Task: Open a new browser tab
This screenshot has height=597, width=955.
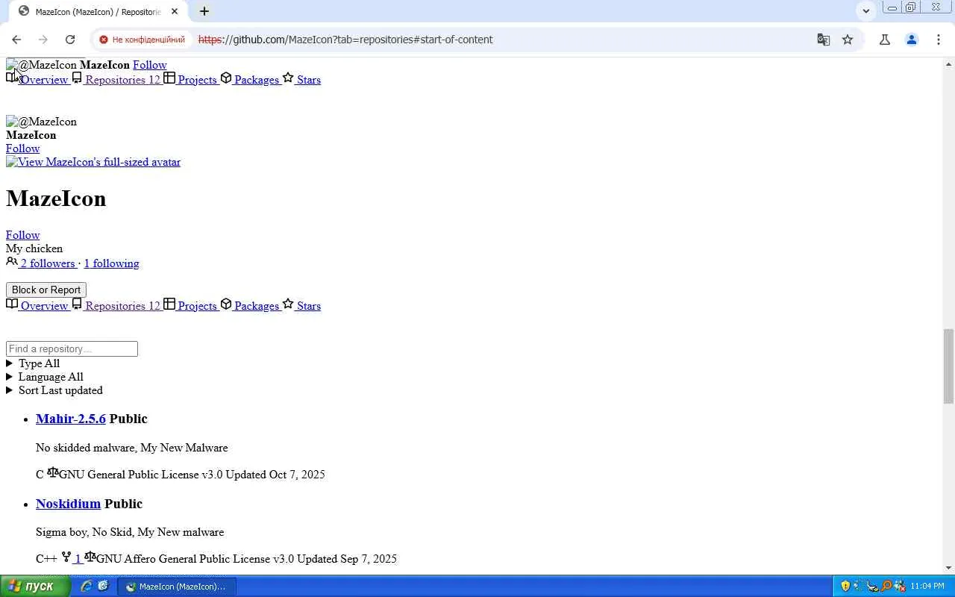Action: (x=204, y=11)
